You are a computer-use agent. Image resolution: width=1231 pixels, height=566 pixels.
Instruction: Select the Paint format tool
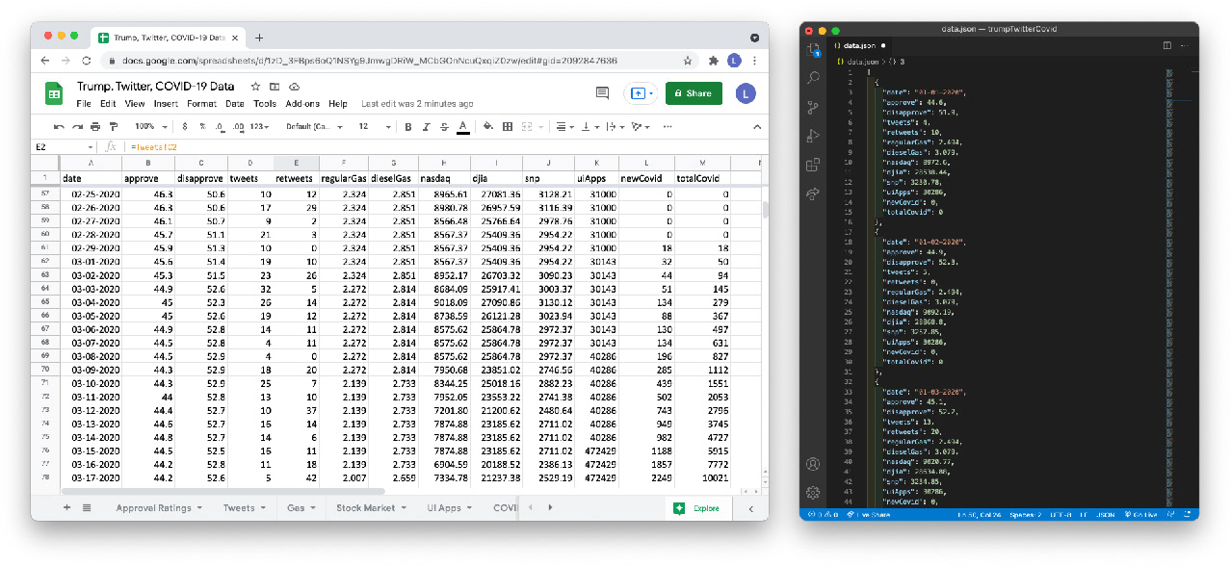click(x=112, y=127)
